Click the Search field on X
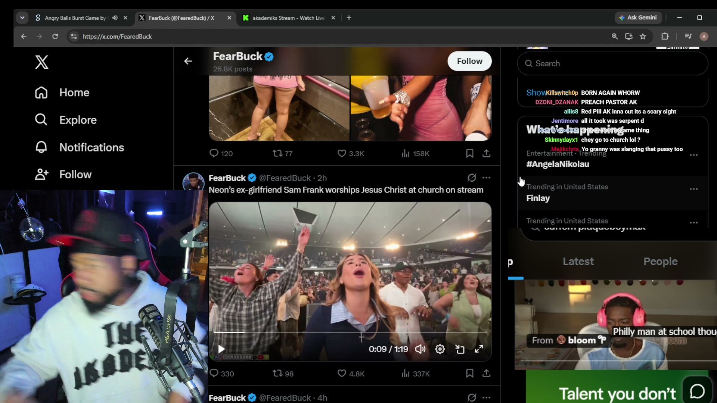The width and height of the screenshot is (717, 403). pos(612,63)
